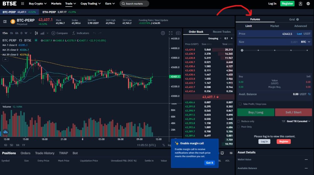Expand the Good Till Canceled TIF dropdown
Image resolution: width=314 pixels, height=175 pixels.
coord(298,121)
